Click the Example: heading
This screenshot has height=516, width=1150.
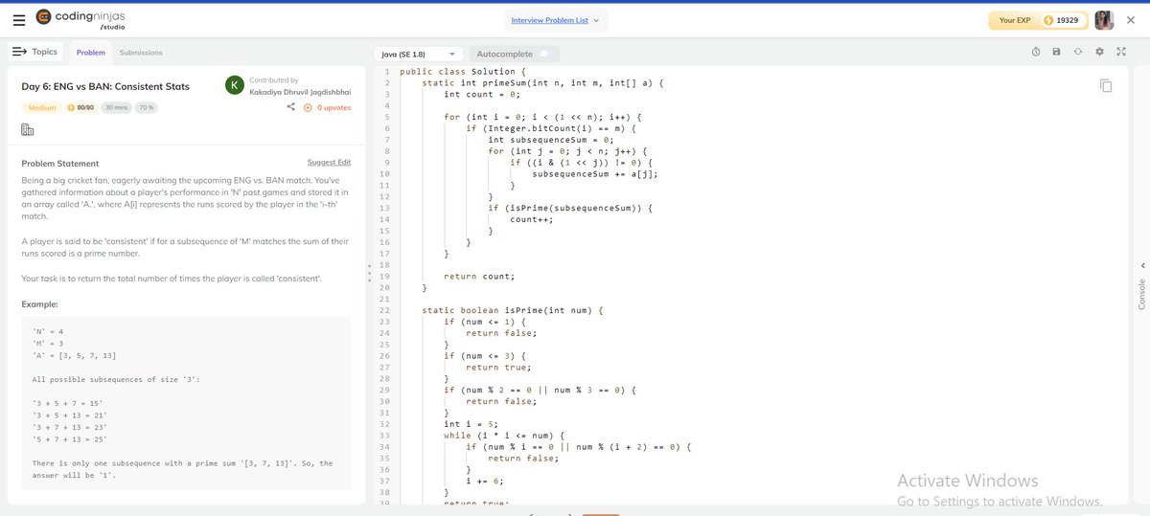pyautogui.click(x=40, y=304)
